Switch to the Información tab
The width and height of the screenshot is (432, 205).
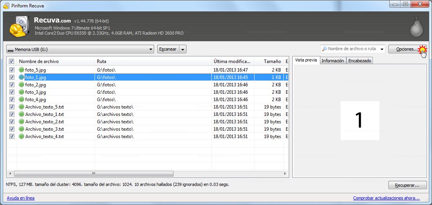point(333,61)
